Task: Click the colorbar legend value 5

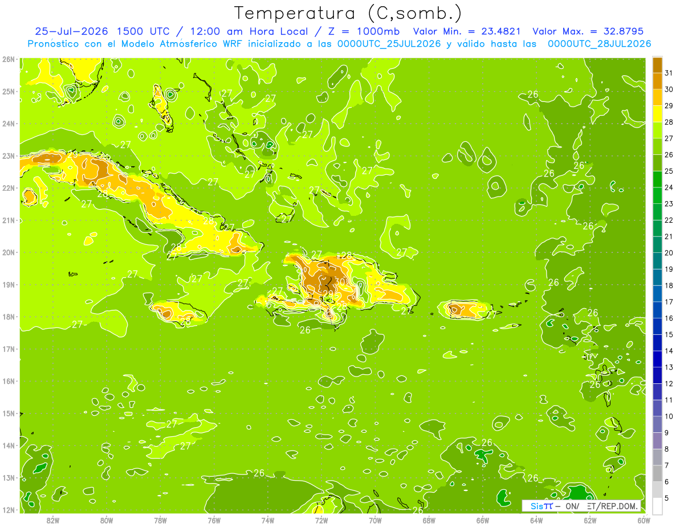Action: 667,498
